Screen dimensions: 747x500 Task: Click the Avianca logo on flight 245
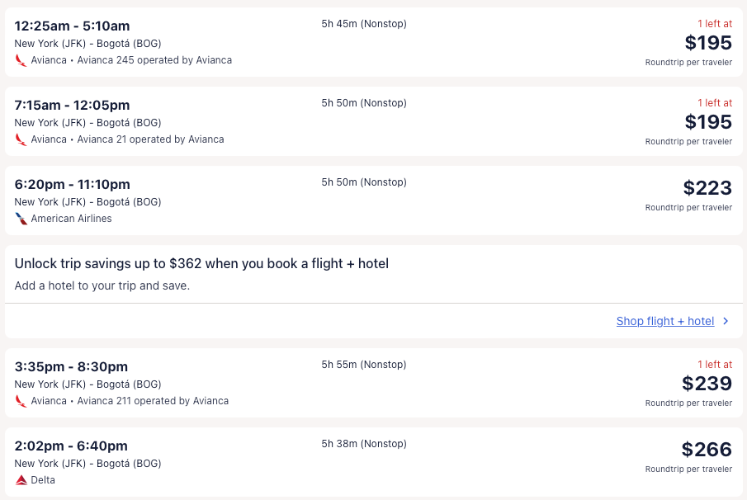click(x=21, y=60)
